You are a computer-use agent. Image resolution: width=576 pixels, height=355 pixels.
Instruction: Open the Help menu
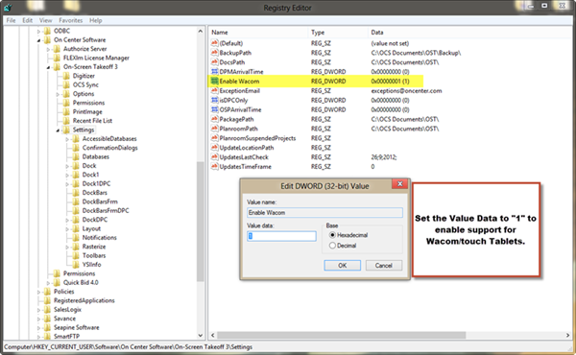tap(95, 20)
